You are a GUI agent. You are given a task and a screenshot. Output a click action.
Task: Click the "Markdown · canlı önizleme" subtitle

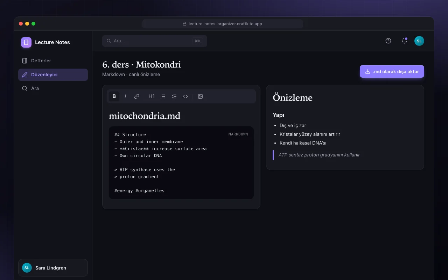(x=131, y=74)
